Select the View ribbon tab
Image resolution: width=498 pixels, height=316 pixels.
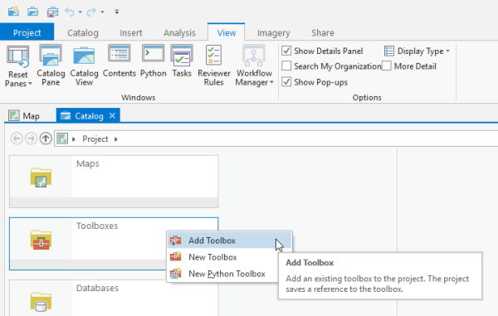pyautogui.click(x=227, y=32)
